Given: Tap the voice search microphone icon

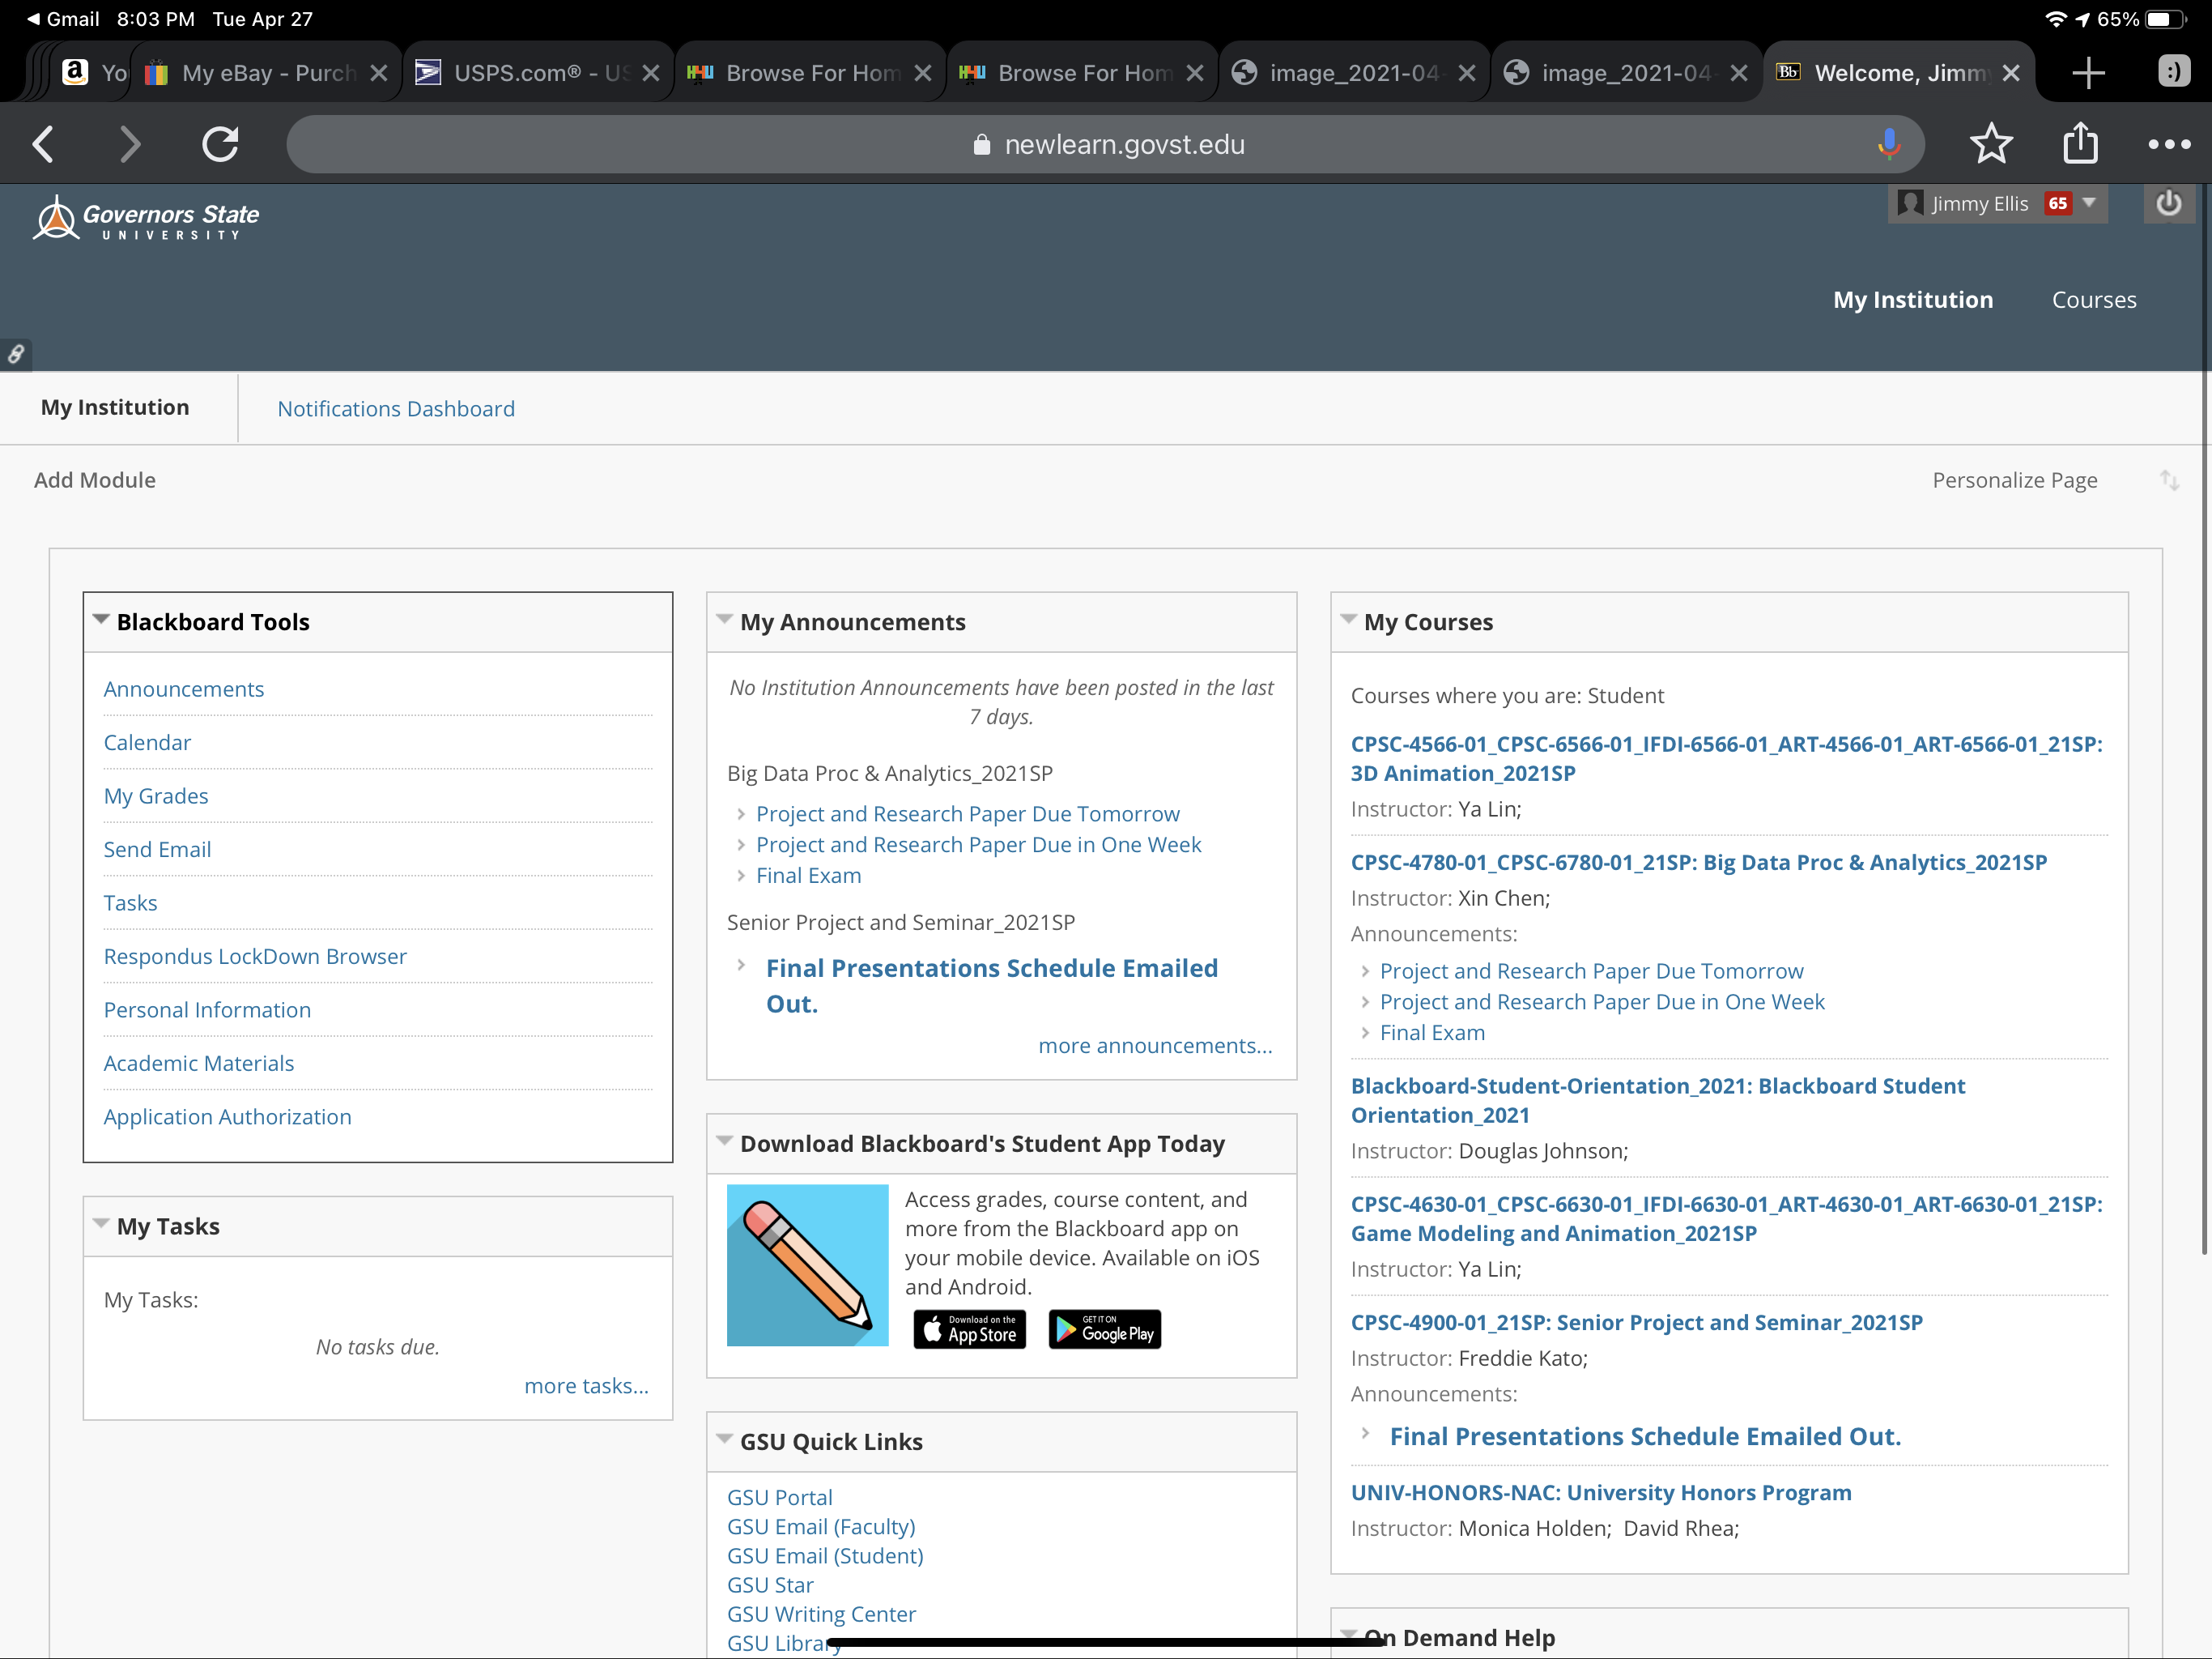Looking at the screenshot, I should click(x=1888, y=144).
